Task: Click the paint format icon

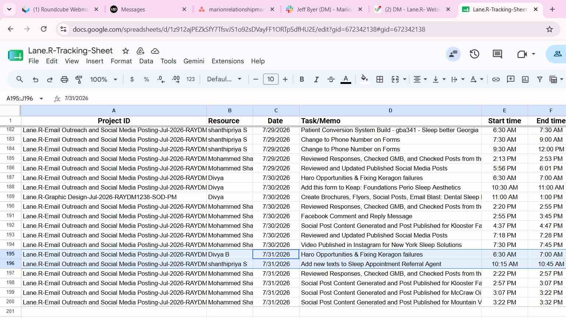Action: click(x=79, y=79)
